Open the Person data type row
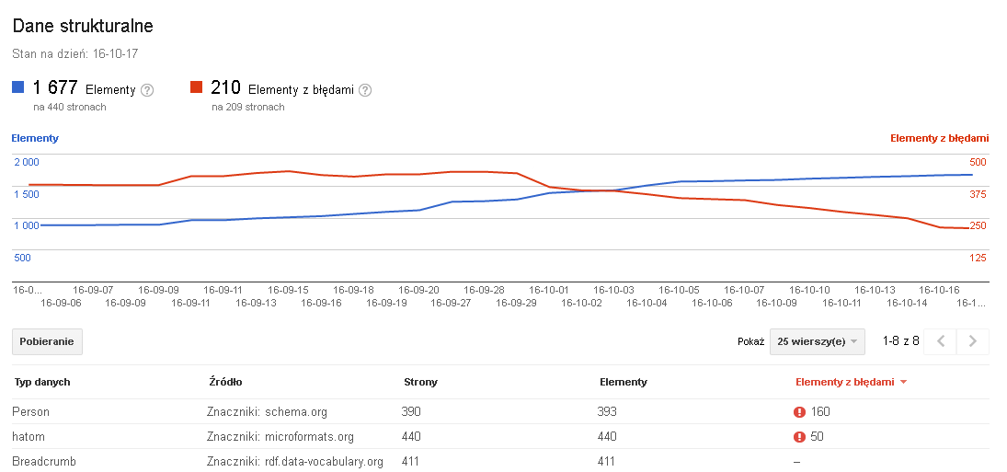 click(x=31, y=412)
